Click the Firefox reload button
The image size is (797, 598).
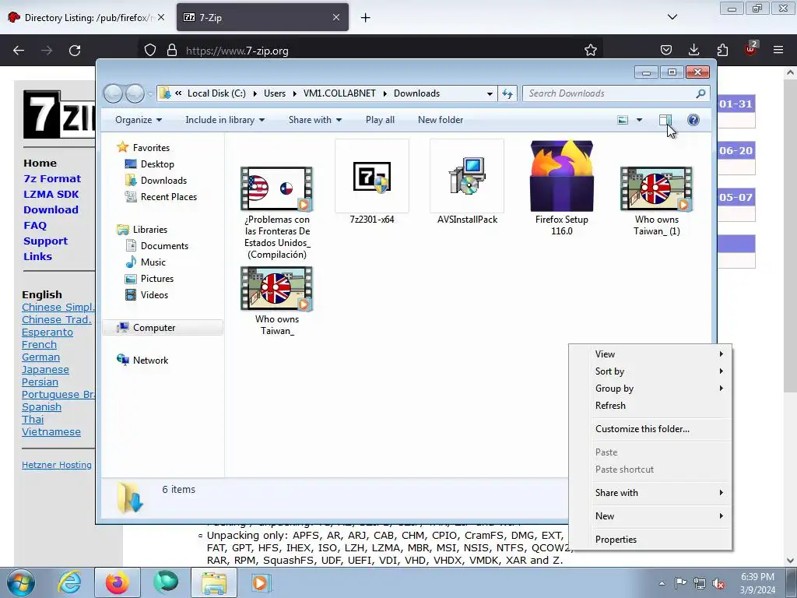pos(75,51)
